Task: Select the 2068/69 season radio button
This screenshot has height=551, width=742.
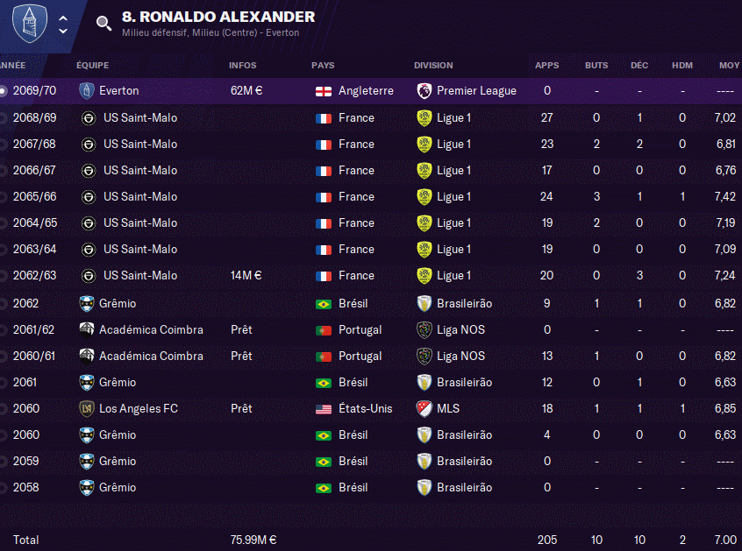Action: [3, 117]
